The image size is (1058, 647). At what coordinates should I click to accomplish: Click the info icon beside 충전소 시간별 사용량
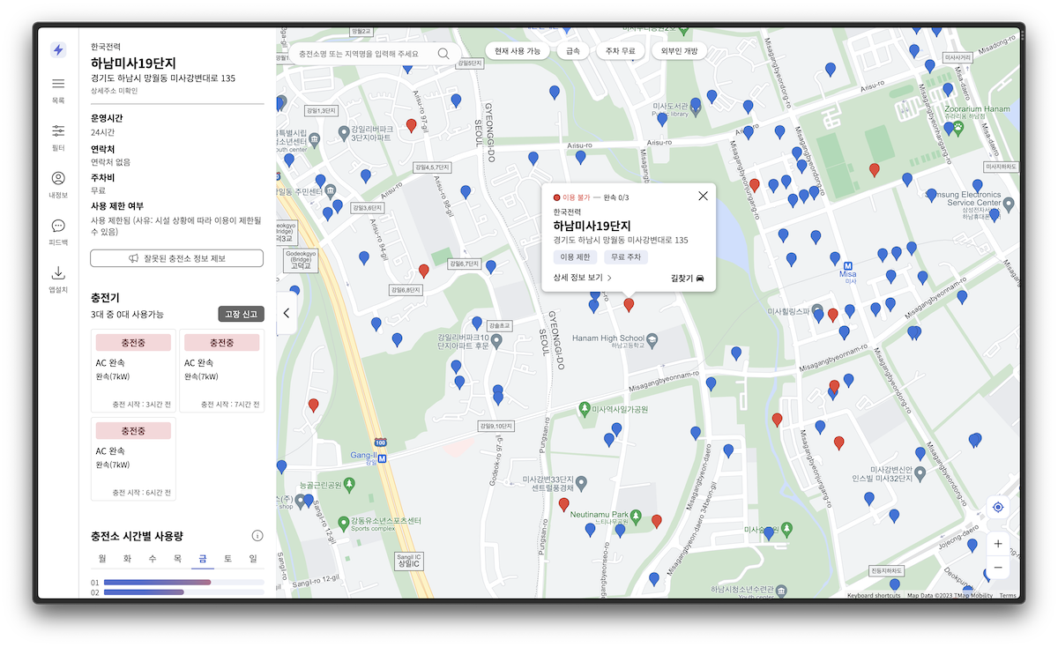click(x=257, y=535)
